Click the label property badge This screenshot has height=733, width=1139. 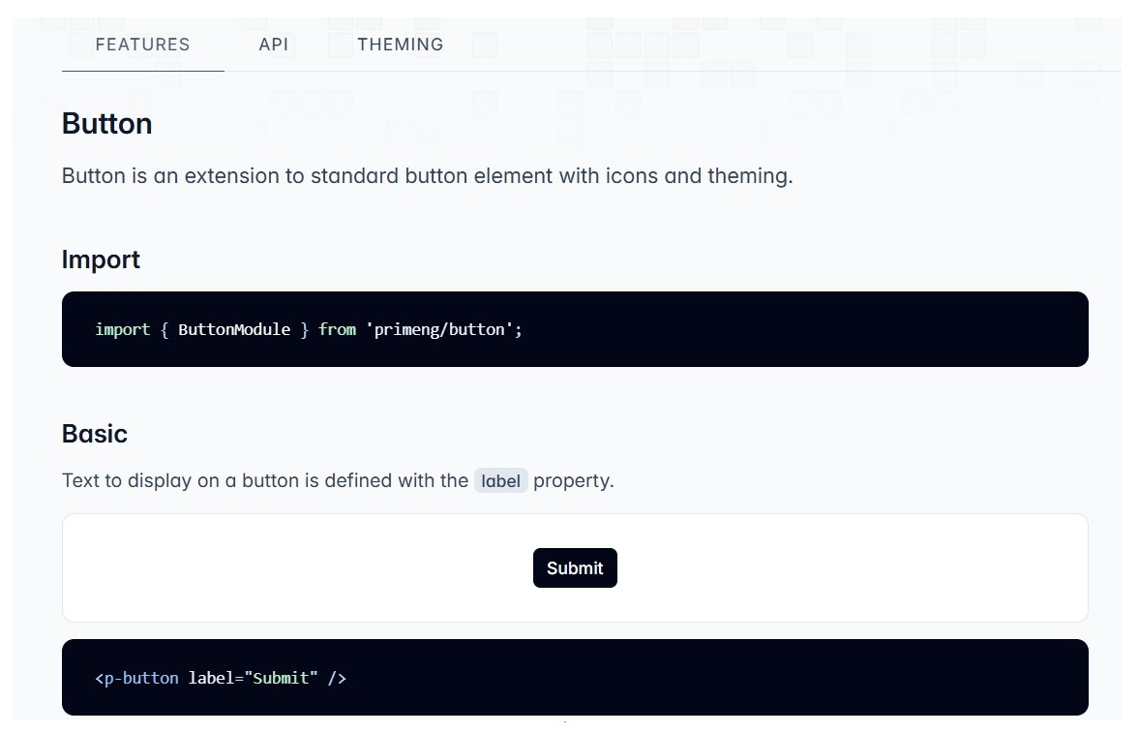pos(500,480)
